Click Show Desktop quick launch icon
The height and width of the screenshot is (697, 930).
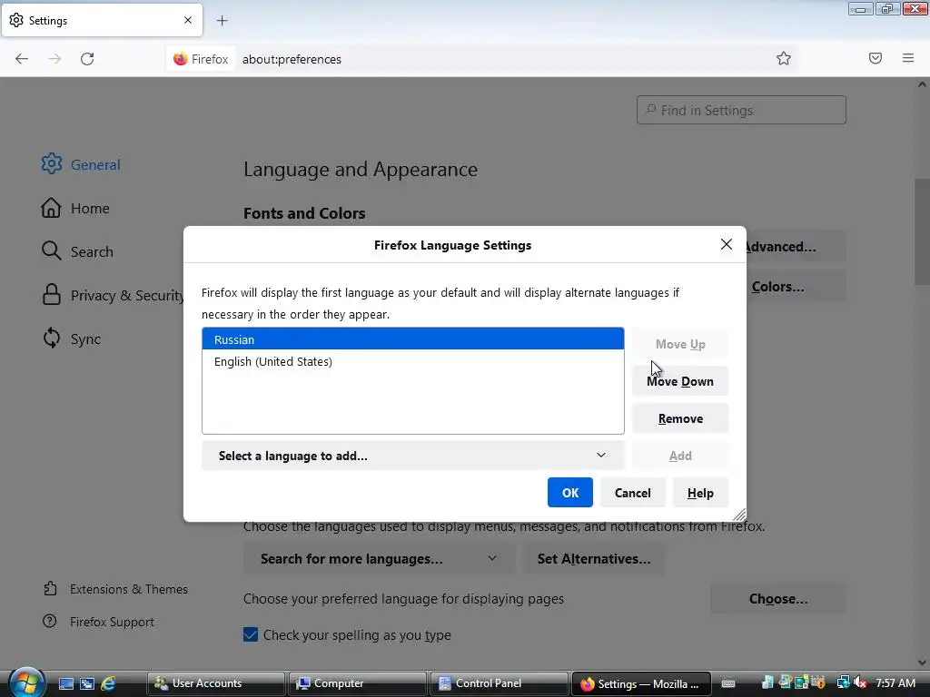point(65,683)
